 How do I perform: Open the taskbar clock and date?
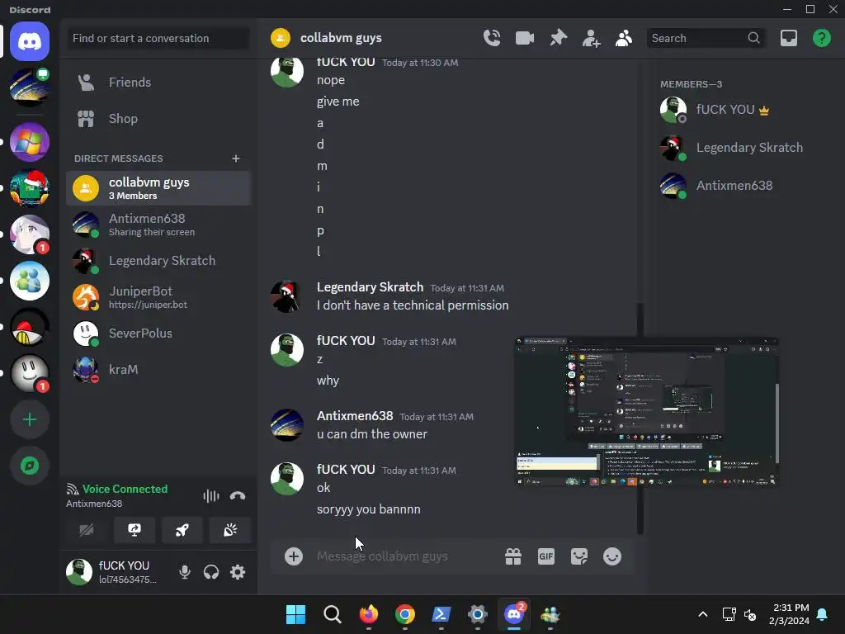[x=789, y=614]
